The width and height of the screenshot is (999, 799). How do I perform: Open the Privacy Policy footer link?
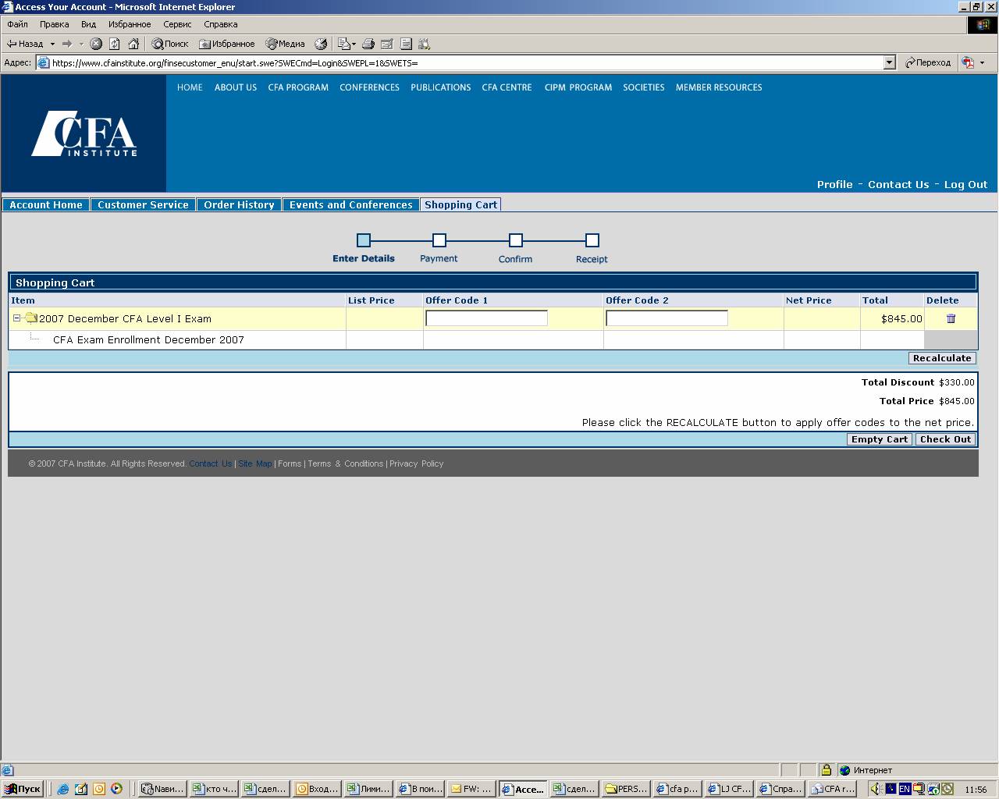click(416, 463)
